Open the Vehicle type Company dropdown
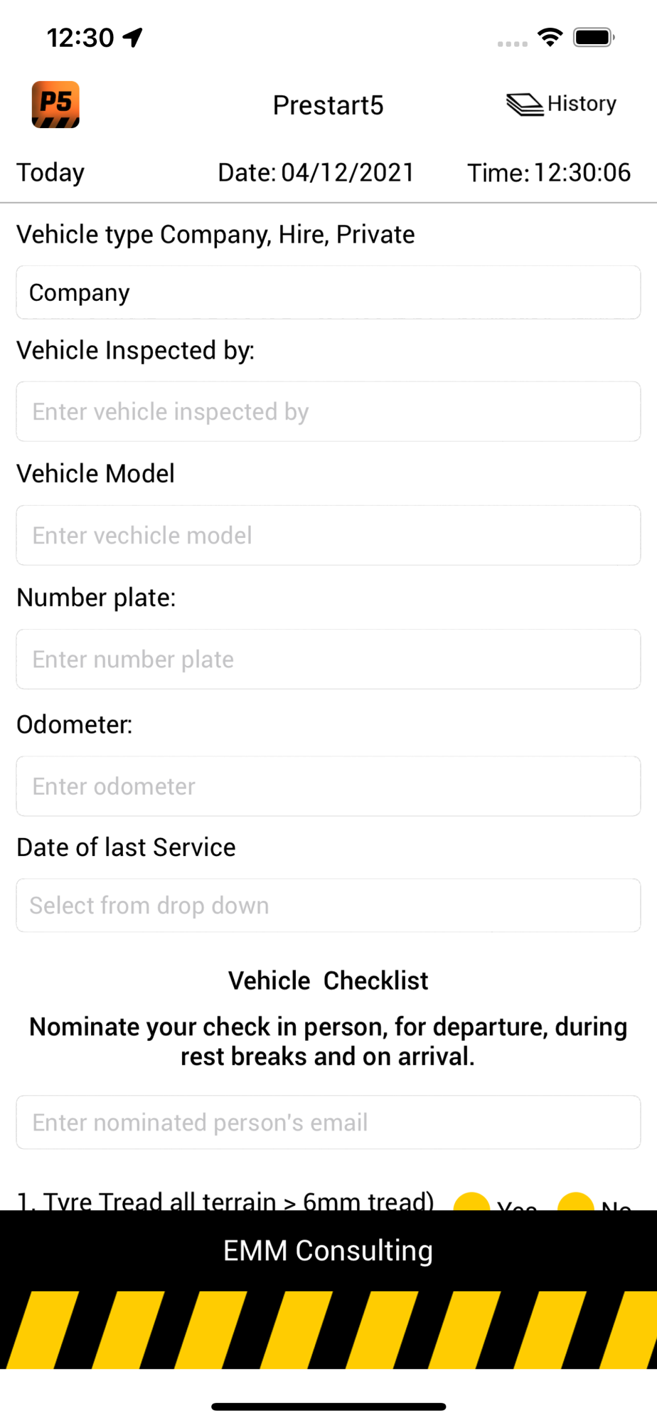Image resolution: width=657 pixels, height=1423 pixels. [x=328, y=292]
